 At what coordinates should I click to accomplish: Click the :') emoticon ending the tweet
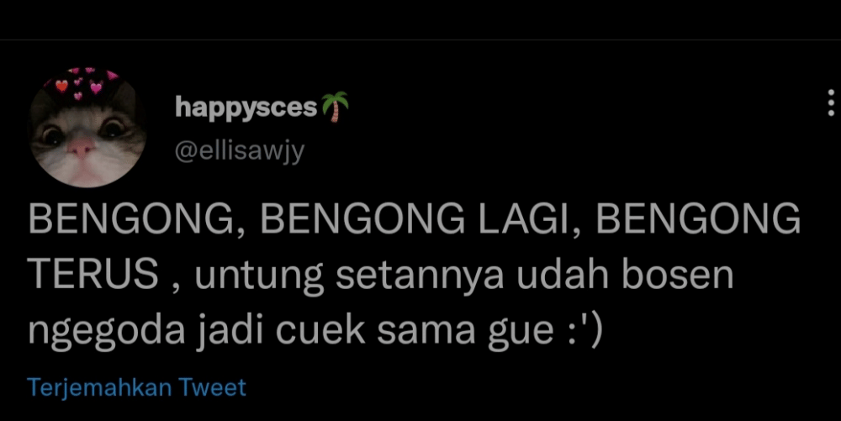point(584,330)
